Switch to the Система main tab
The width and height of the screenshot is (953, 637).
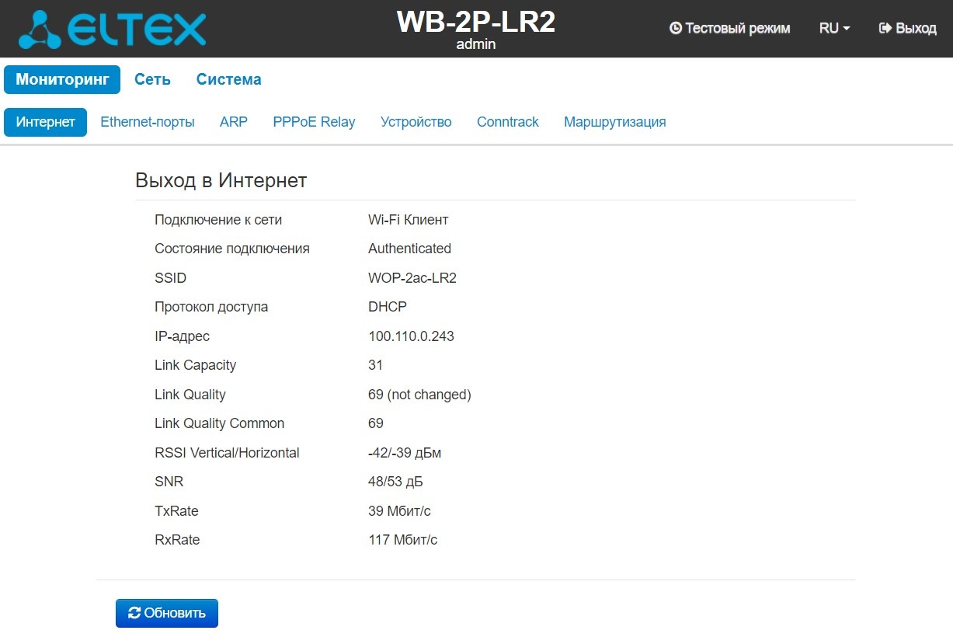(x=228, y=79)
